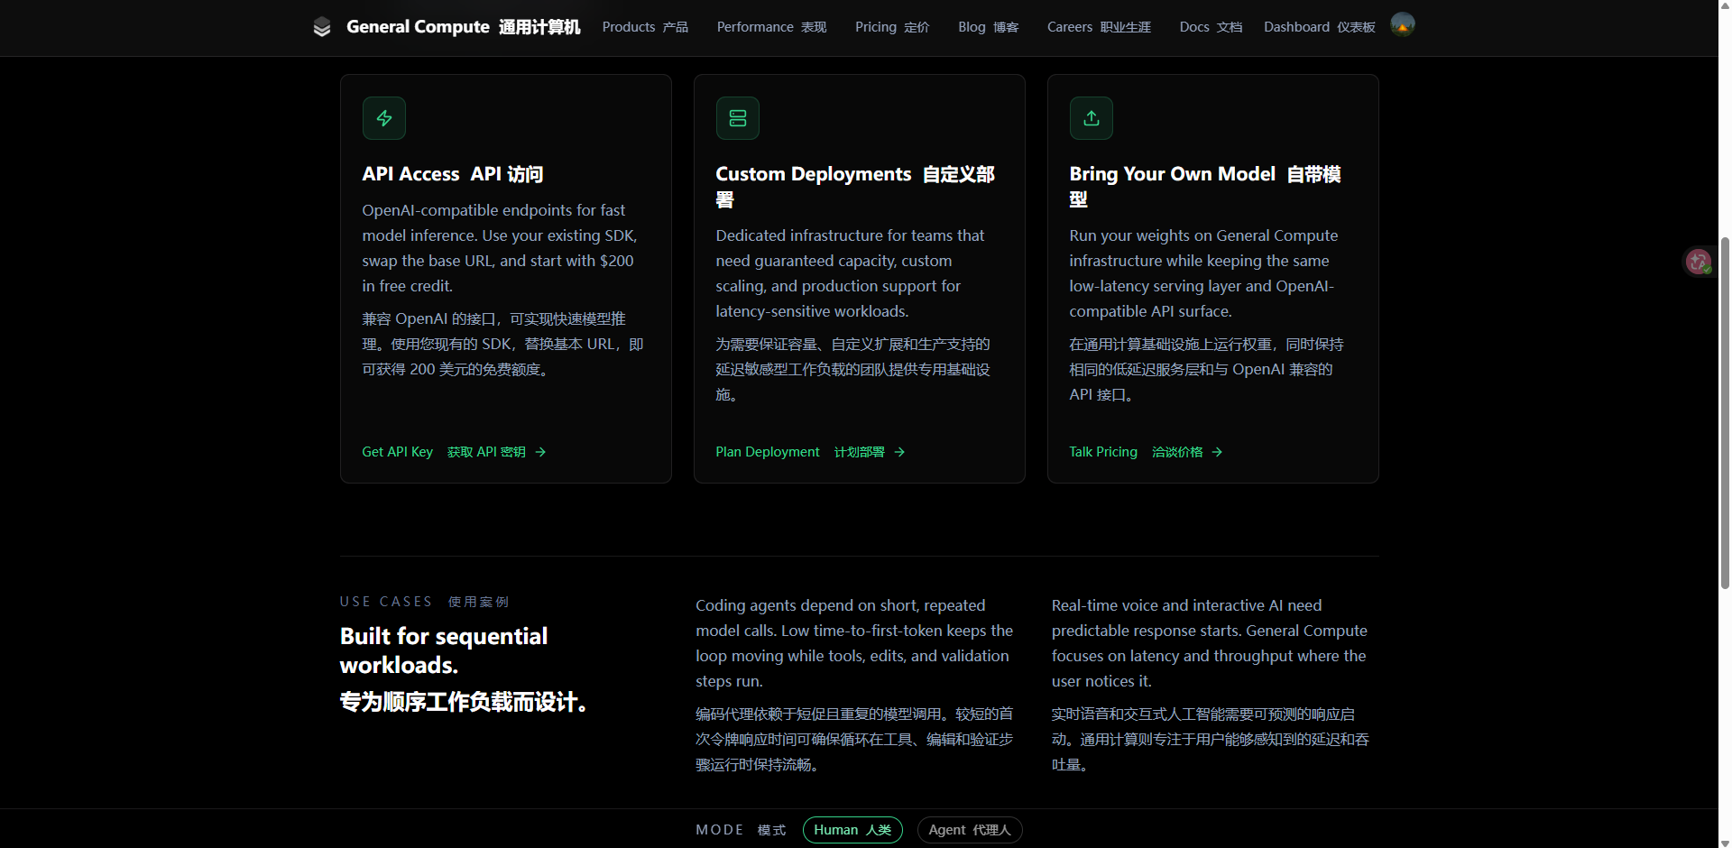Click the paragraph starting "Coding agents depend on short"
The height and width of the screenshot is (848, 1732).
[x=854, y=643]
